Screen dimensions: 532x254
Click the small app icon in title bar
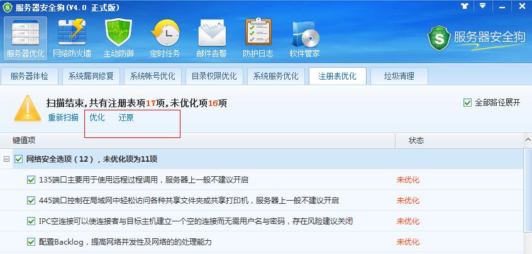coord(7,8)
